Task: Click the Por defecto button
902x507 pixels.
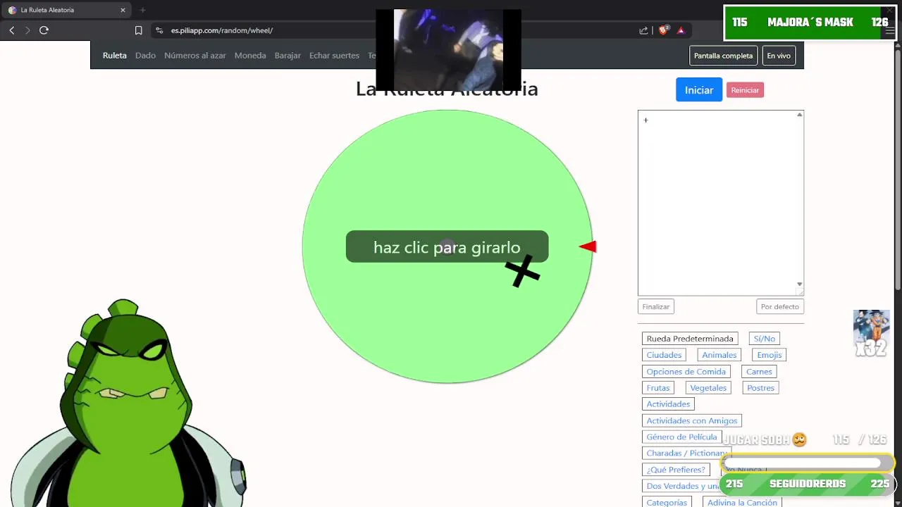Action: (780, 306)
